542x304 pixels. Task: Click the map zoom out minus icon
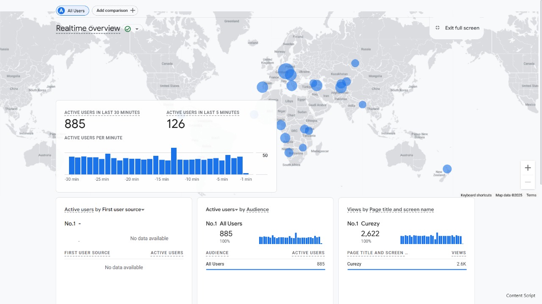tap(528, 182)
